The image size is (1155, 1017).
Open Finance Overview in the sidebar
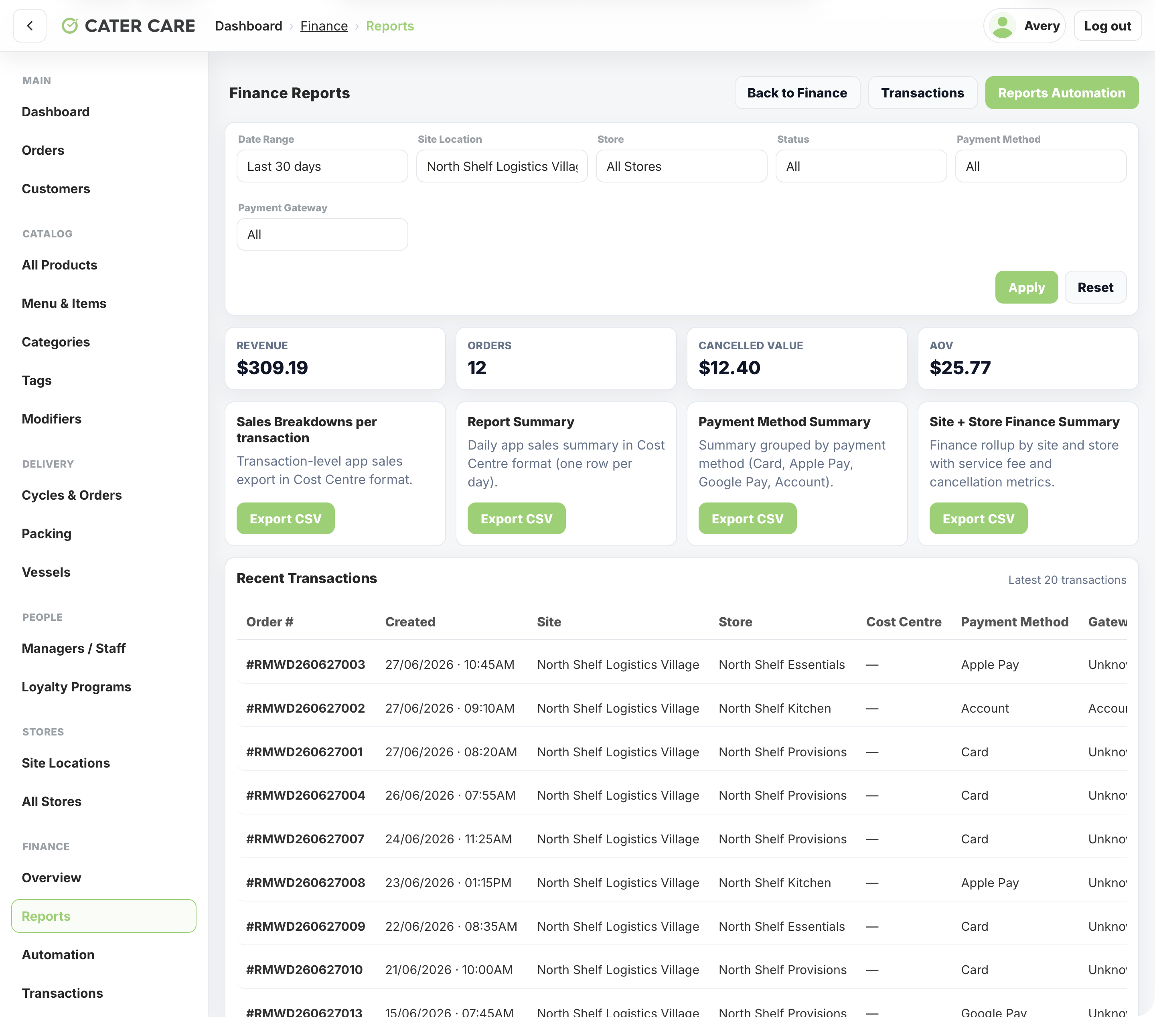click(x=51, y=877)
